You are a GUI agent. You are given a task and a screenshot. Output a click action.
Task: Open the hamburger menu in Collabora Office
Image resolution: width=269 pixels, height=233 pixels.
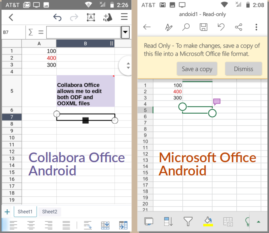tap(124, 17)
